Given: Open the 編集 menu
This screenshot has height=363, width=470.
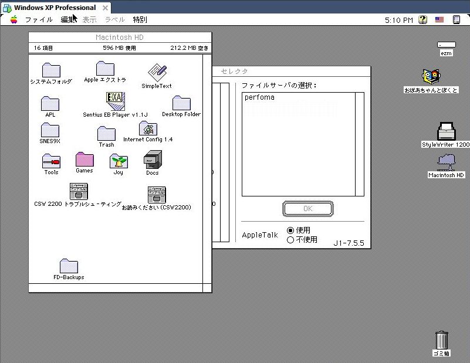Looking at the screenshot, I should point(68,20).
